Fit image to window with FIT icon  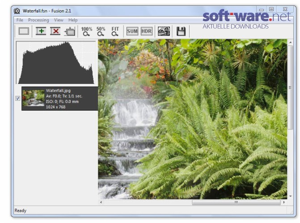(115, 31)
